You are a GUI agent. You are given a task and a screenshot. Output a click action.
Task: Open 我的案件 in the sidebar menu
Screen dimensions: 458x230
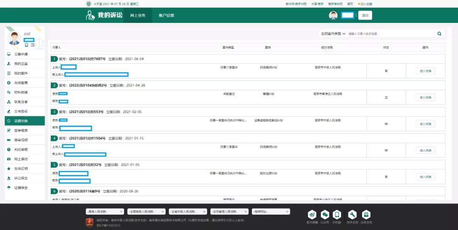25,73
